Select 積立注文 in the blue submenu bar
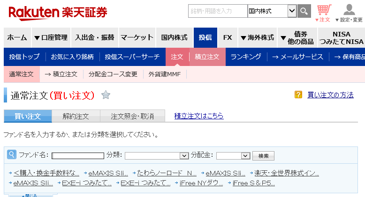The image size is (365, 197). click(x=207, y=57)
